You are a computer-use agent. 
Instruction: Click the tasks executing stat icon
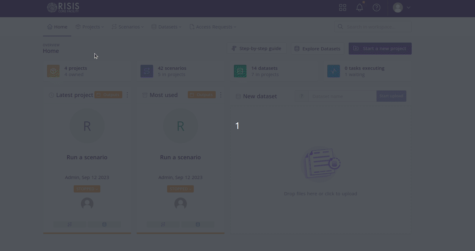click(x=334, y=71)
